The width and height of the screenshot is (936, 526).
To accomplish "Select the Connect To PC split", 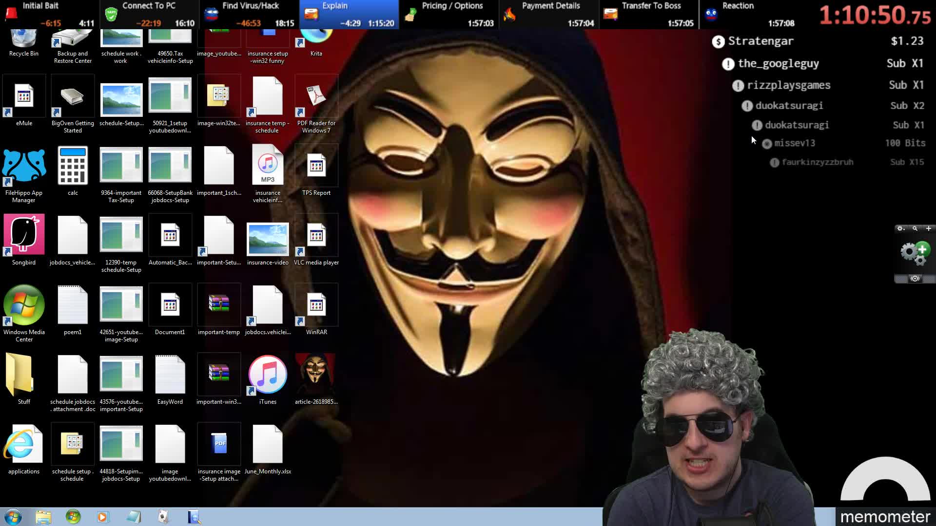I will (x=150, y=15).
